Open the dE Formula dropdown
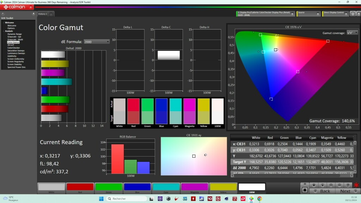361x203 pixels. coord(97,42)
